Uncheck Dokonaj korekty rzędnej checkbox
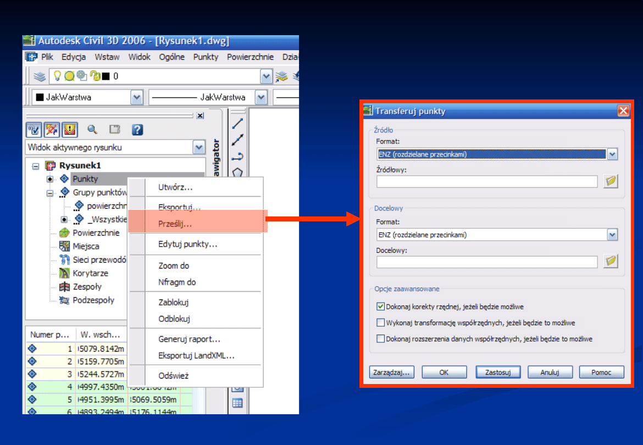The width and height of the screenshot is (643, 445). click(380, 307)
